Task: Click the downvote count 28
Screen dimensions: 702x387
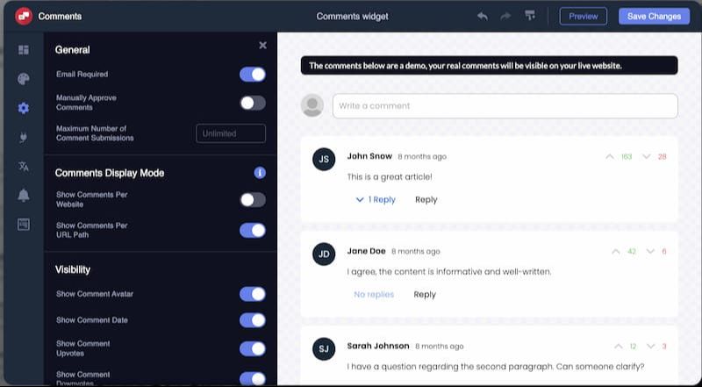Action: (663, 157)
